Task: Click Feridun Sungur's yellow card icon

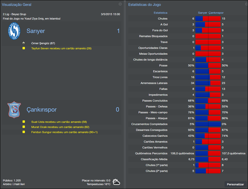Action: [24, 132]
